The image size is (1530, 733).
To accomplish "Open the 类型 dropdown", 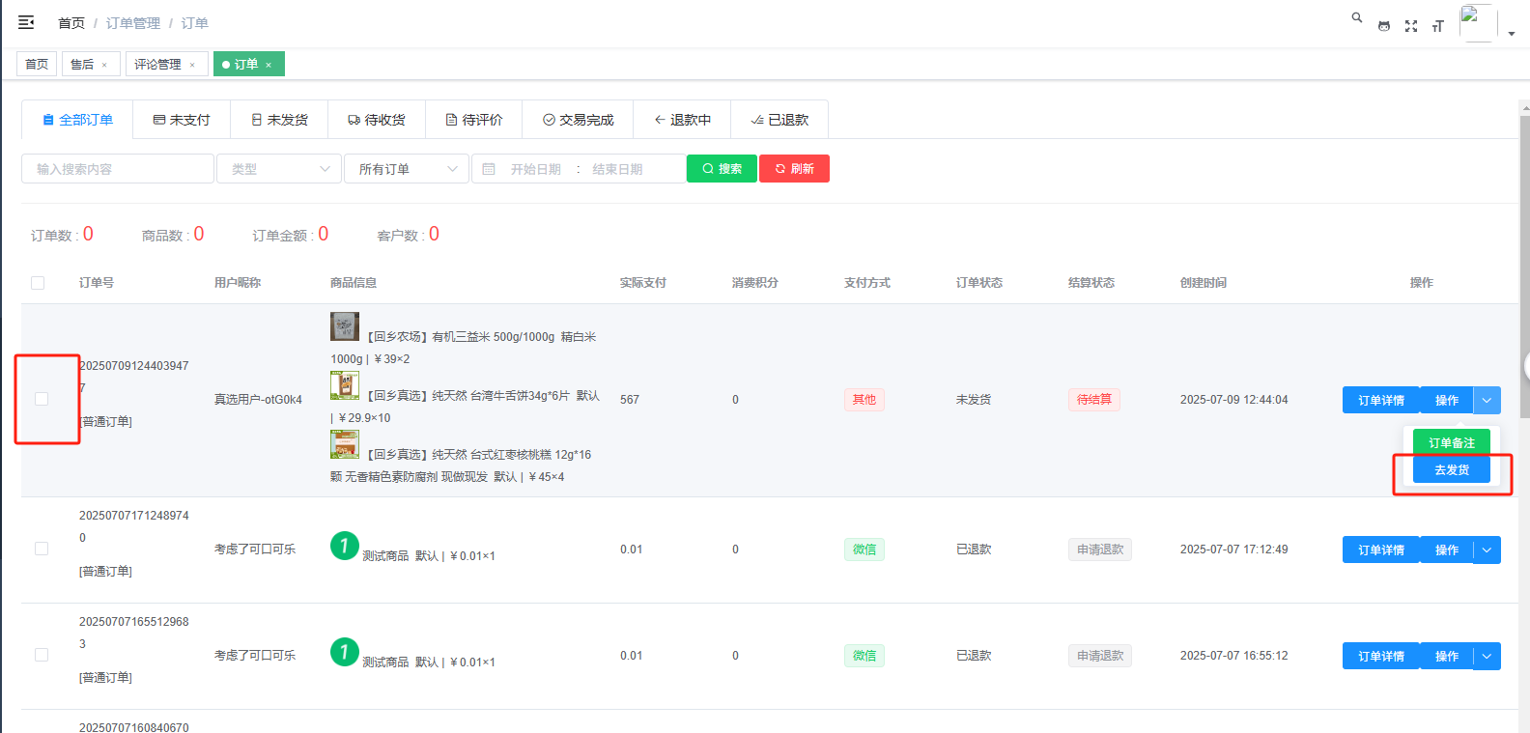I will [279, 169].
